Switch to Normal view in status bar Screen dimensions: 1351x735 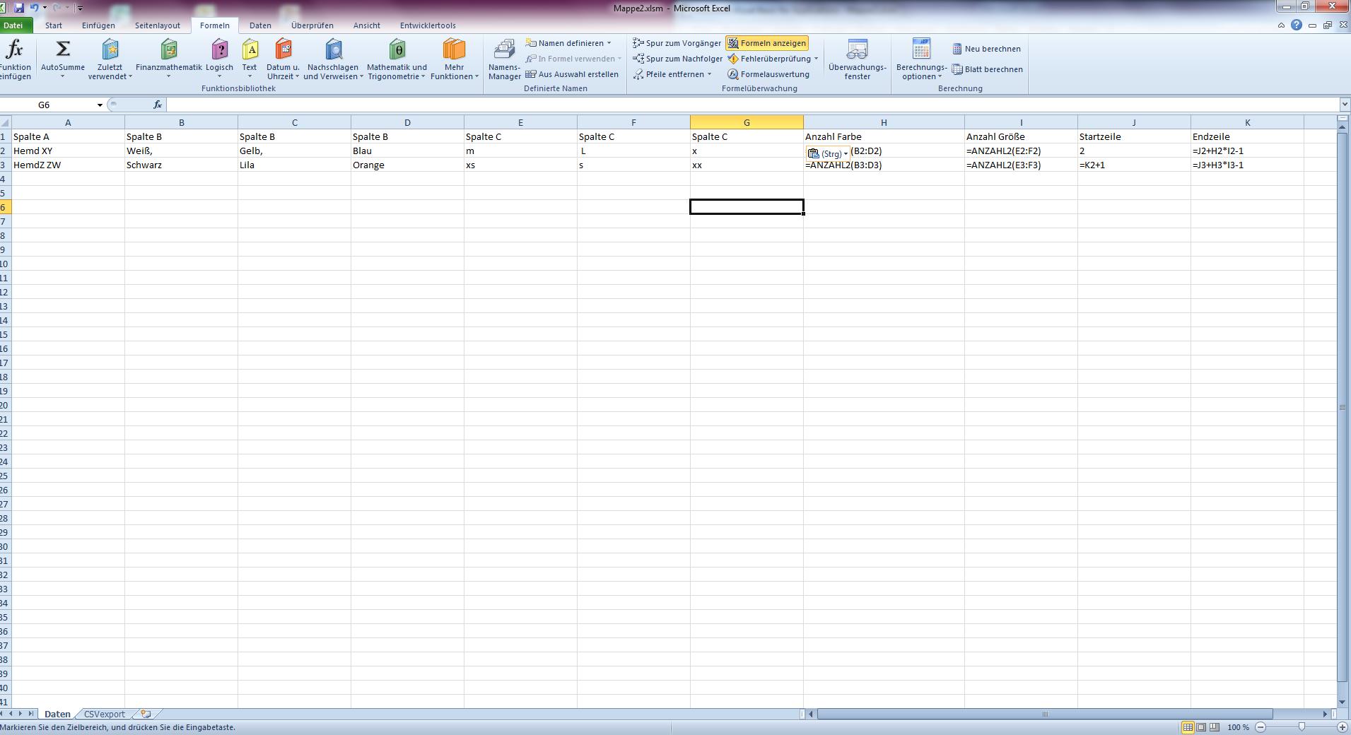(x=1188, y=727)
